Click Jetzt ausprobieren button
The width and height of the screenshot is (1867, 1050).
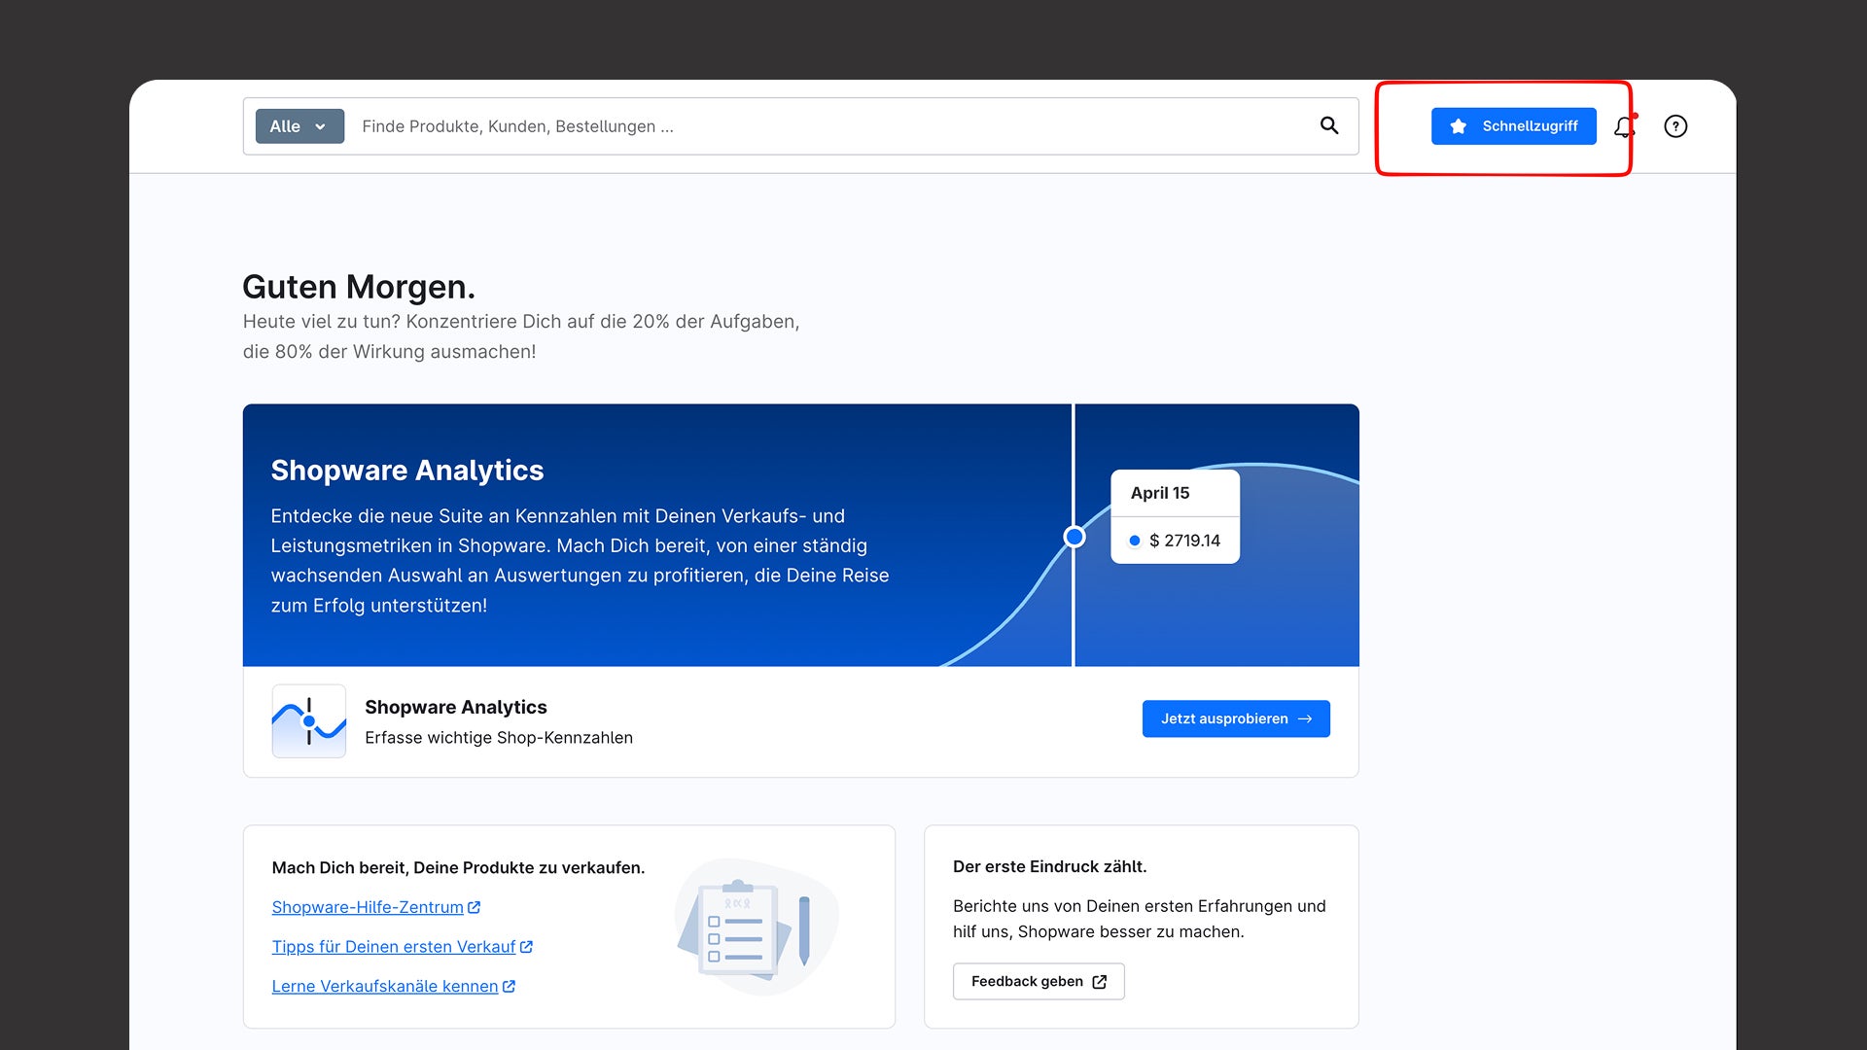[1236, 718]
